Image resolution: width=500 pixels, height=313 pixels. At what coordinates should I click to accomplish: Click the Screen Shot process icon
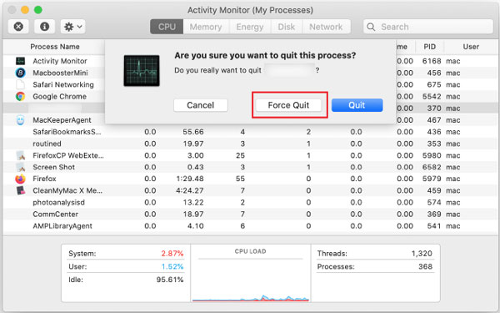tap(20, 167)
